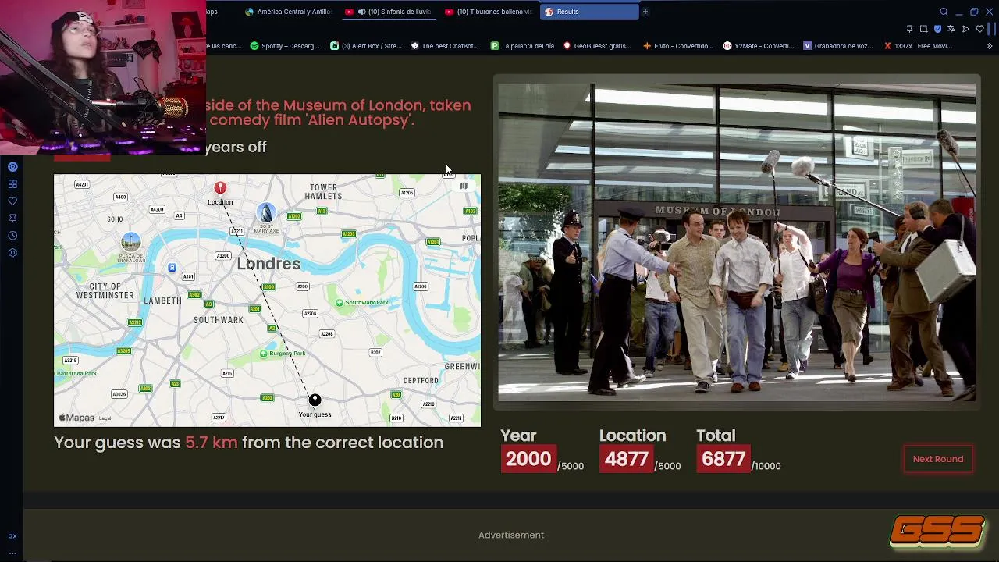The height and width of the screenshot is (562, 999).
Task: Select the Plaza de Trafalgar landmark icon
Action: point(130,241)
